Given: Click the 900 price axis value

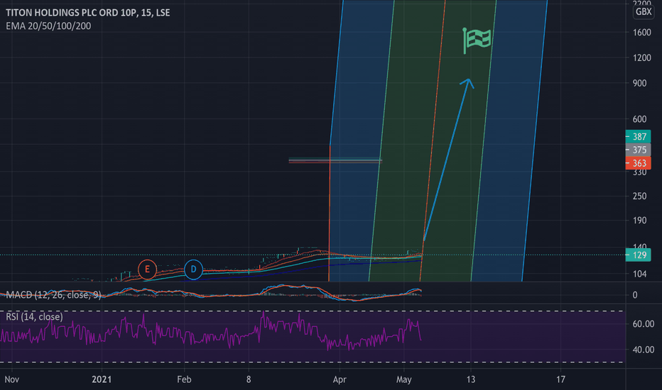Looking at the screenshot, I should pos(639,83).
